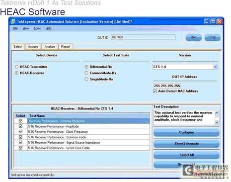Select 'Signal Source Impedance' test row

coord(88,143)
